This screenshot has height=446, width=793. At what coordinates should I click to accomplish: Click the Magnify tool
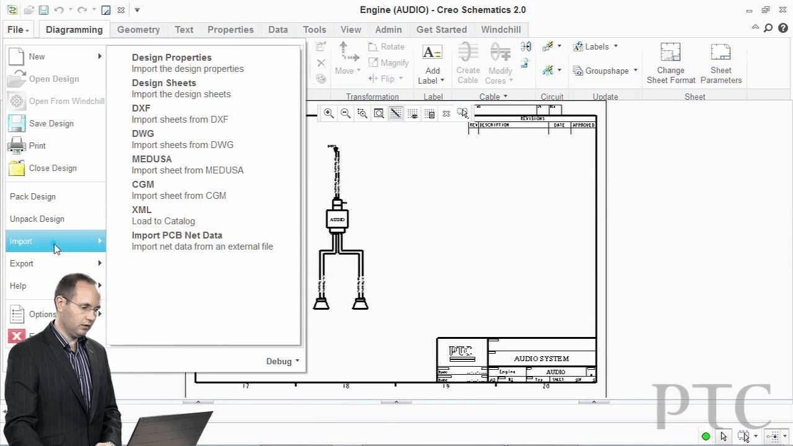388,63
